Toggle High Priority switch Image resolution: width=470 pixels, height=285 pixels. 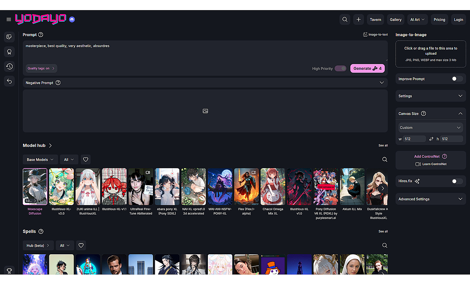tap(341, 68)
